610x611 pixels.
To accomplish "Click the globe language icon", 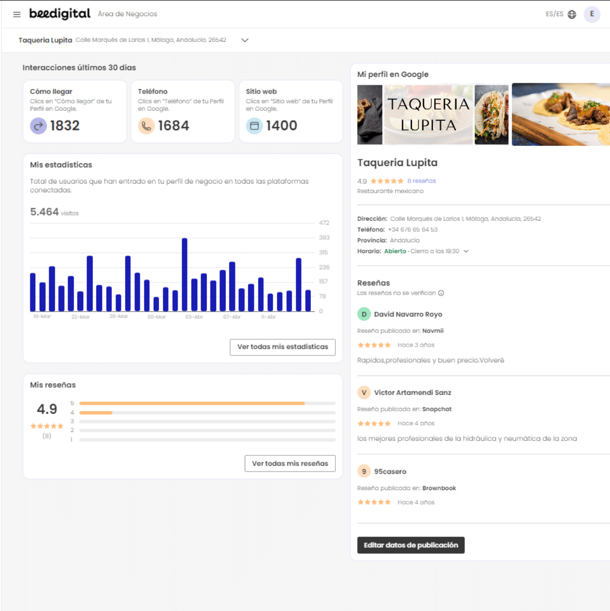I will click(572, 14).
